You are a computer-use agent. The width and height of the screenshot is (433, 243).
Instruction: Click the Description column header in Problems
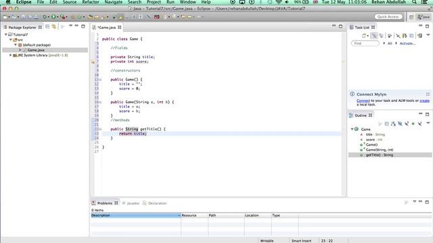click(135, 215)
